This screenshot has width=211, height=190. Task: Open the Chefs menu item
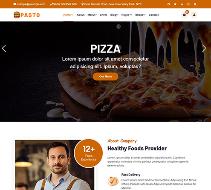103,15
